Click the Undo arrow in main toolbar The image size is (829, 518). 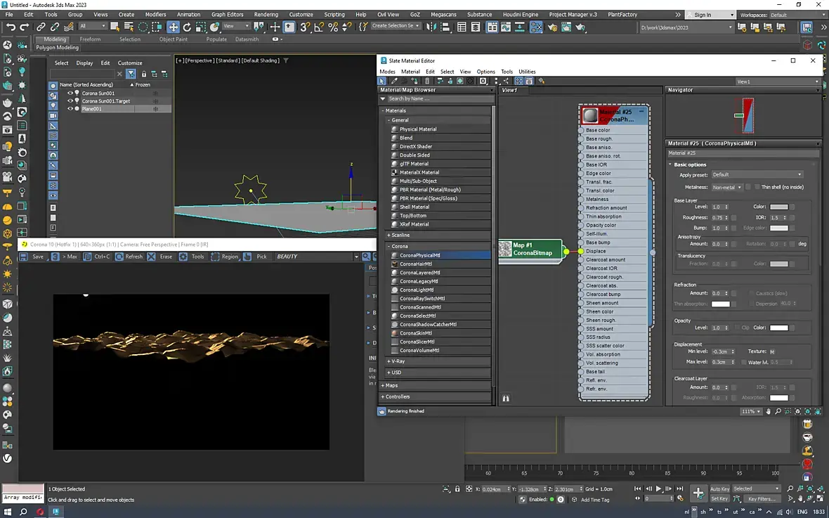(x=11, y=27)
